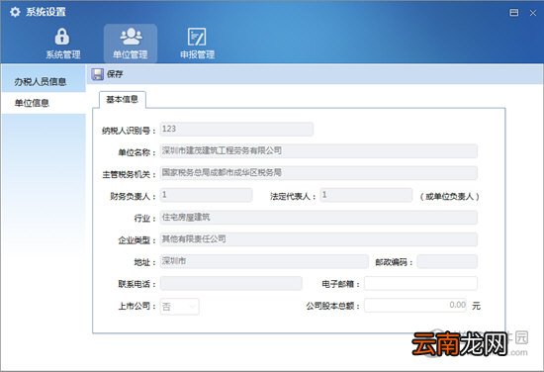The image size is (544, 372).
Task: Click the 主管税务机关 field
Action: coord(318,173)
